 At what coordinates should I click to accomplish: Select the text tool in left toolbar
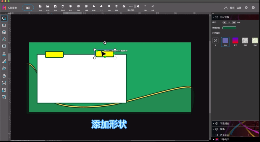coord(4,54)
